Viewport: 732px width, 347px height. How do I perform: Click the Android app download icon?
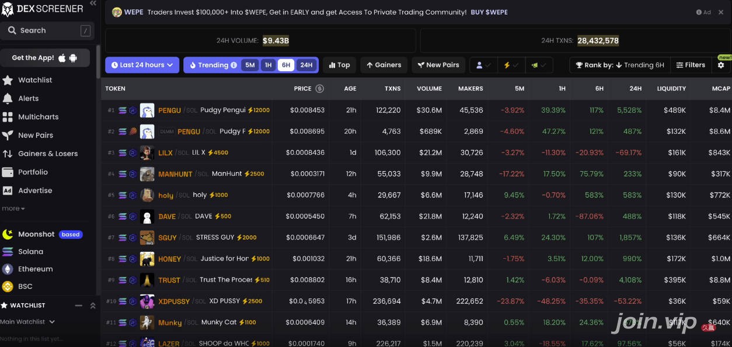pyautogui.click(x=73, y=58)
